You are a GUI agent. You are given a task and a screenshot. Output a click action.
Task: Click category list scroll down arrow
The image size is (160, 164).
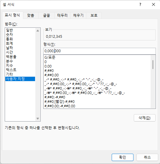pyautogui.click(x=38, y=119)
